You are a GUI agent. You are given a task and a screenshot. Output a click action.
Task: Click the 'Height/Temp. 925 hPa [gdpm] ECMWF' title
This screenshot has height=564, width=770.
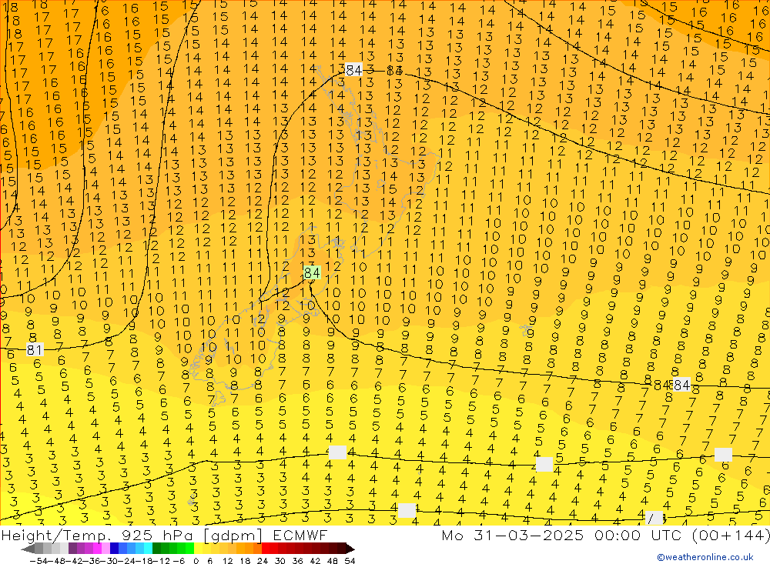[x=164, y=535]
